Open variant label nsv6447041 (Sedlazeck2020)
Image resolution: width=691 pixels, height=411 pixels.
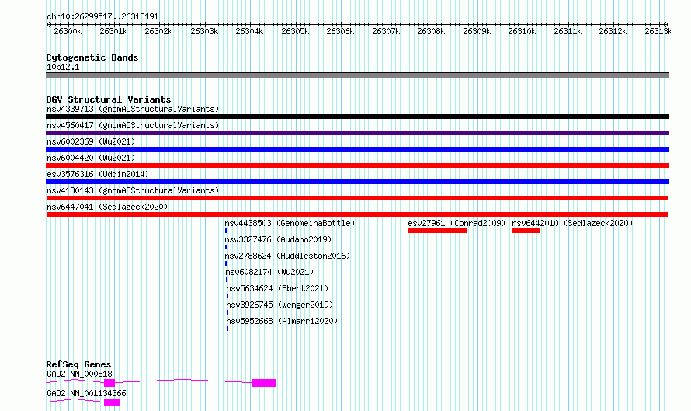click(107, 207)
